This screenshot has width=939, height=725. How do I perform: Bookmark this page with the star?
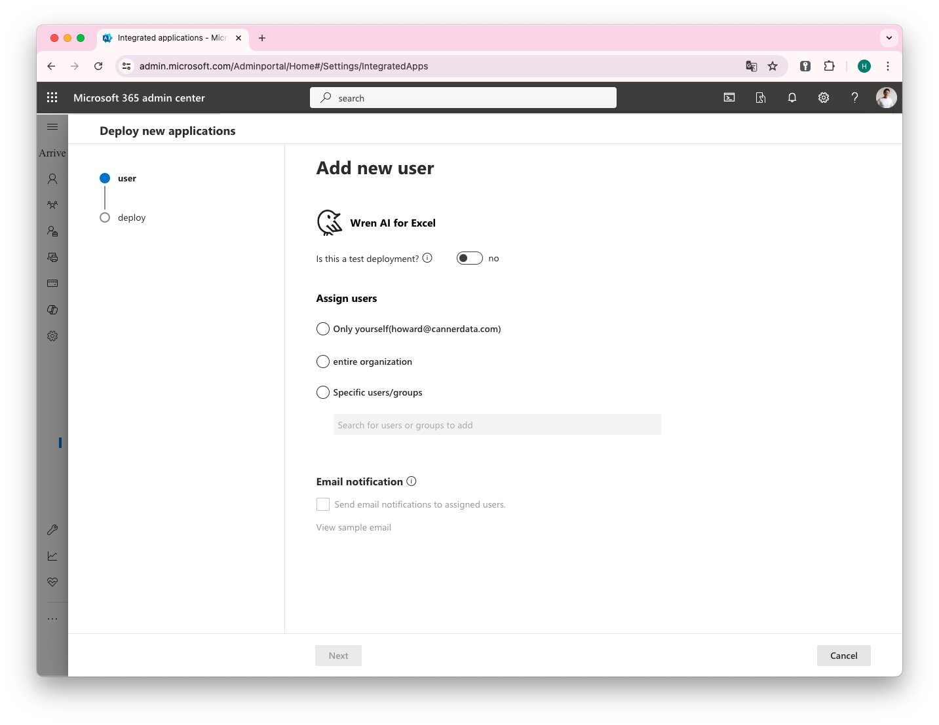coord(773,66)
